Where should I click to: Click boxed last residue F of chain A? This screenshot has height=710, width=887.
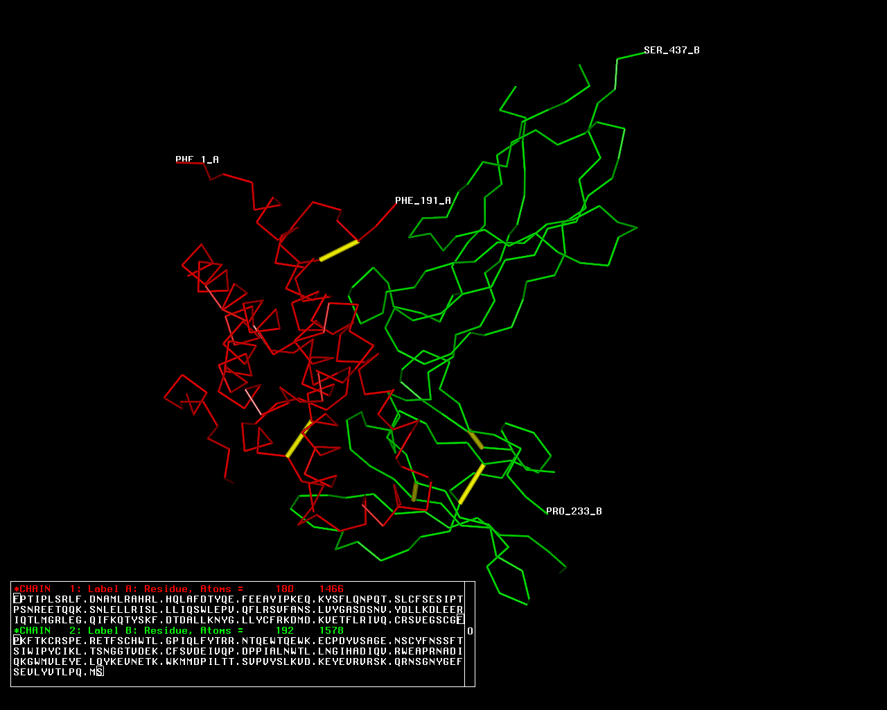460,620
